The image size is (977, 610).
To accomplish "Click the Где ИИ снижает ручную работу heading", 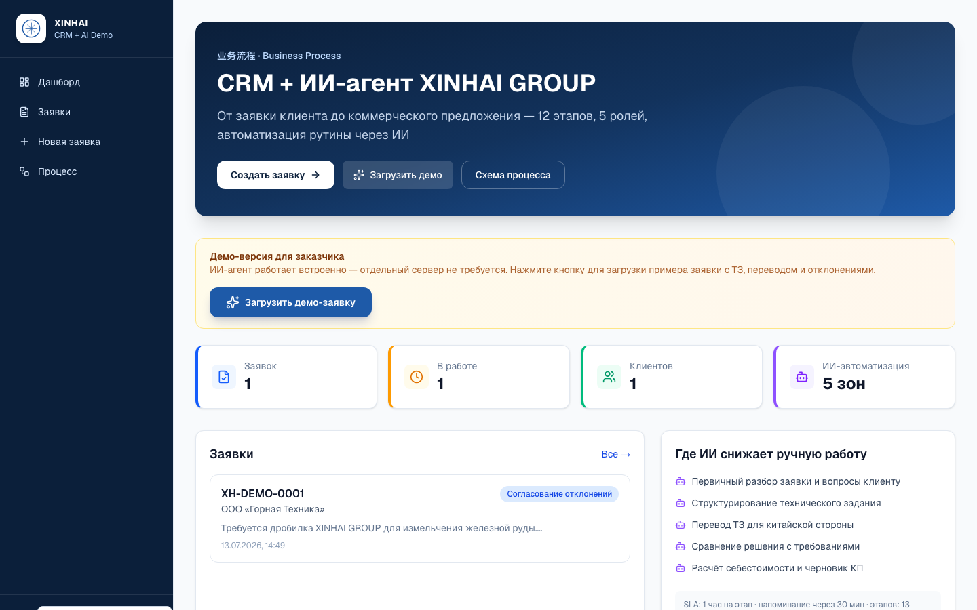I will [x=771, y=454].
